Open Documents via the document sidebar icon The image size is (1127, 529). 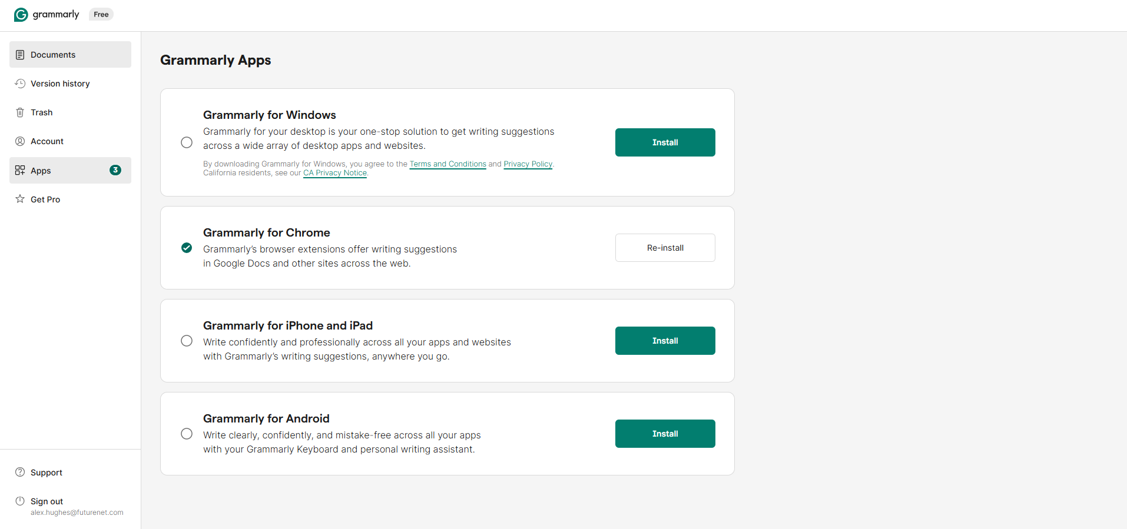[x=20, y=54]
